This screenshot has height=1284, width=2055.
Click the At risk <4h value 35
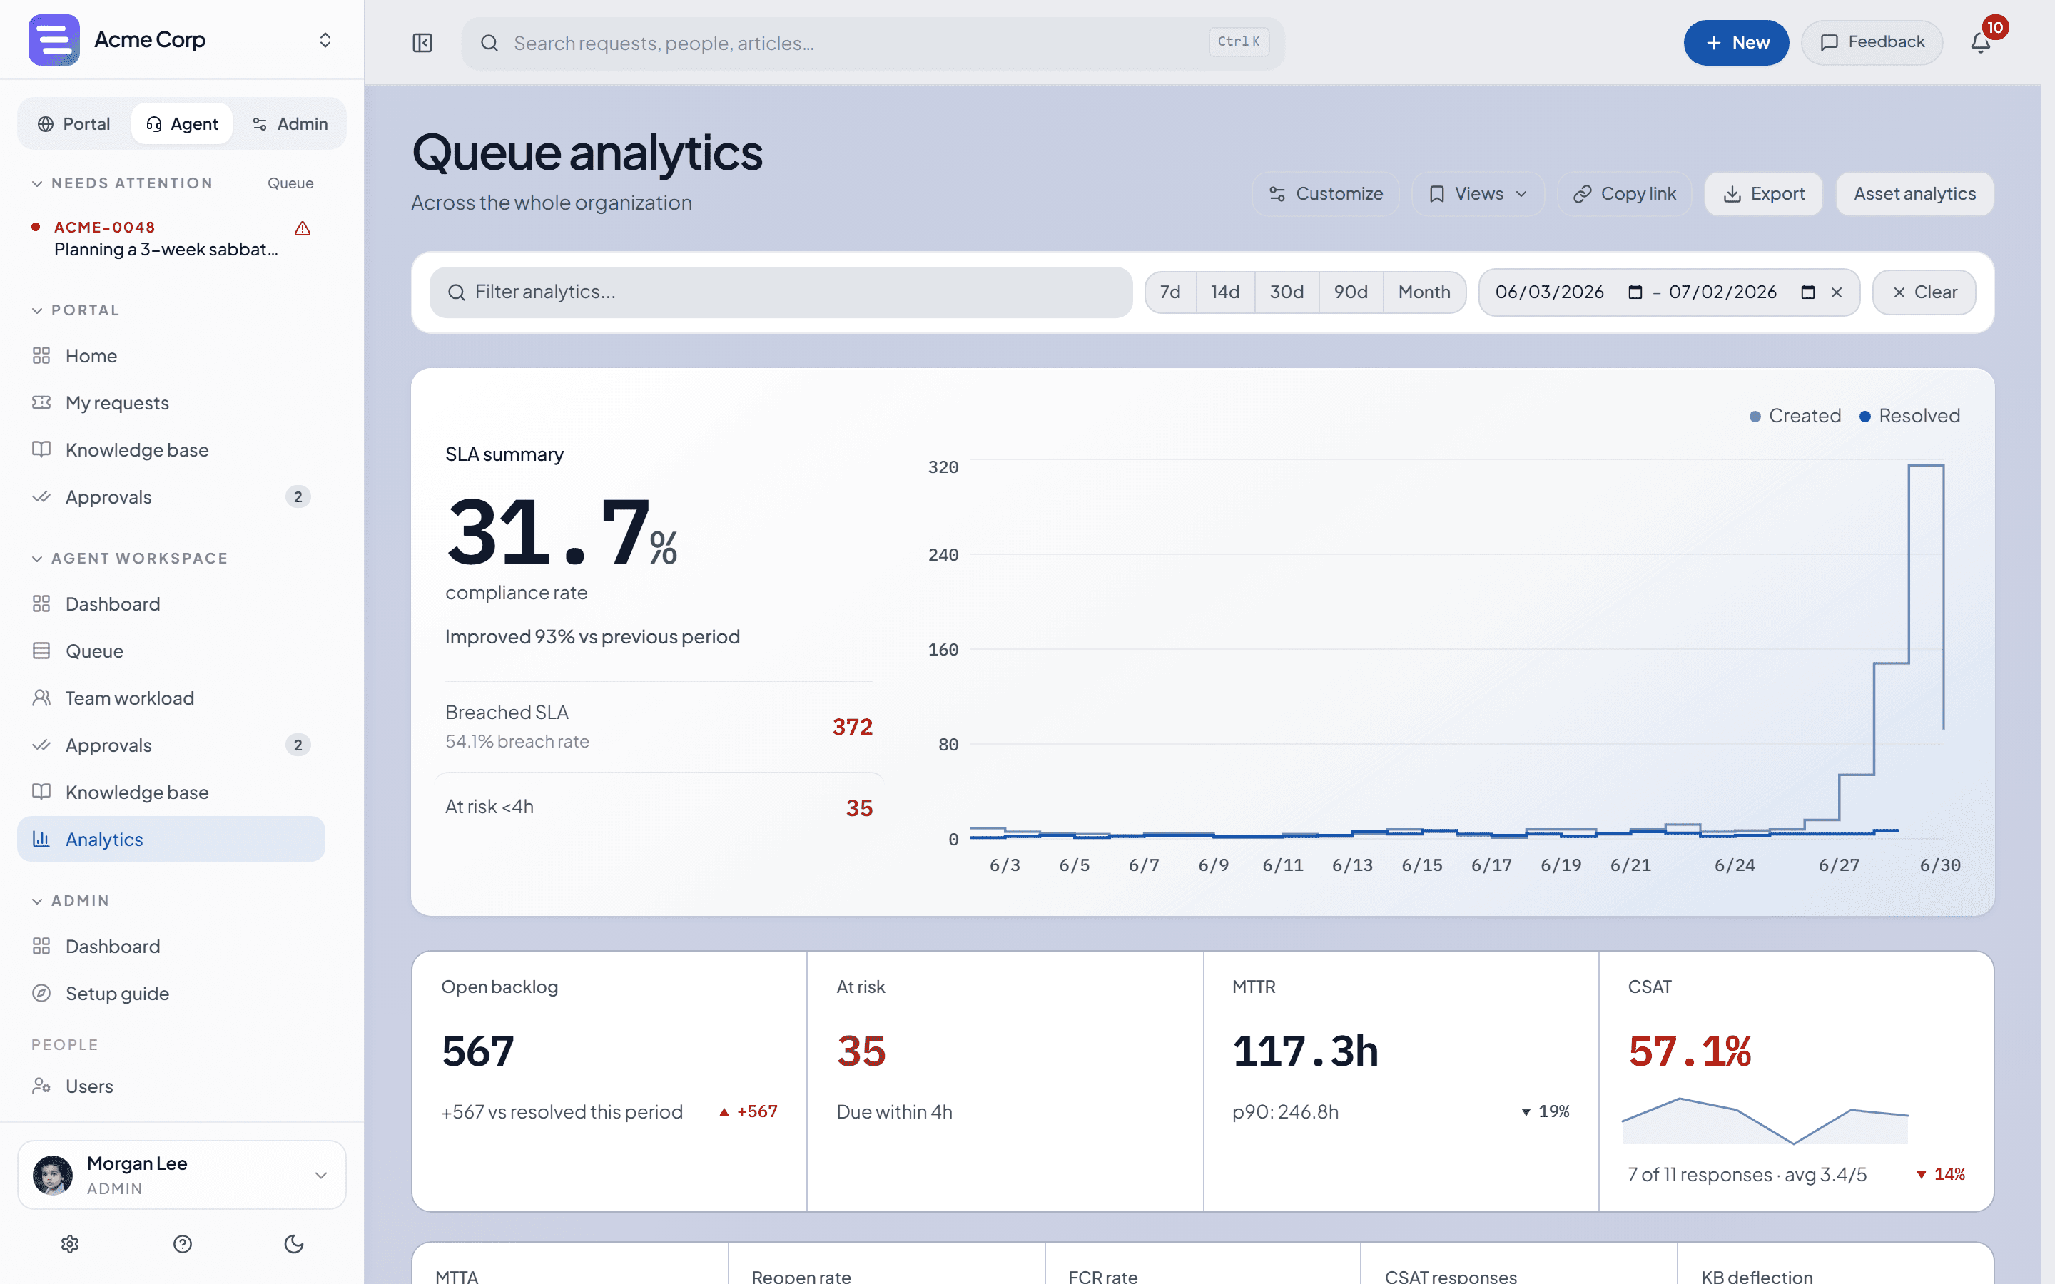point(859,808)
